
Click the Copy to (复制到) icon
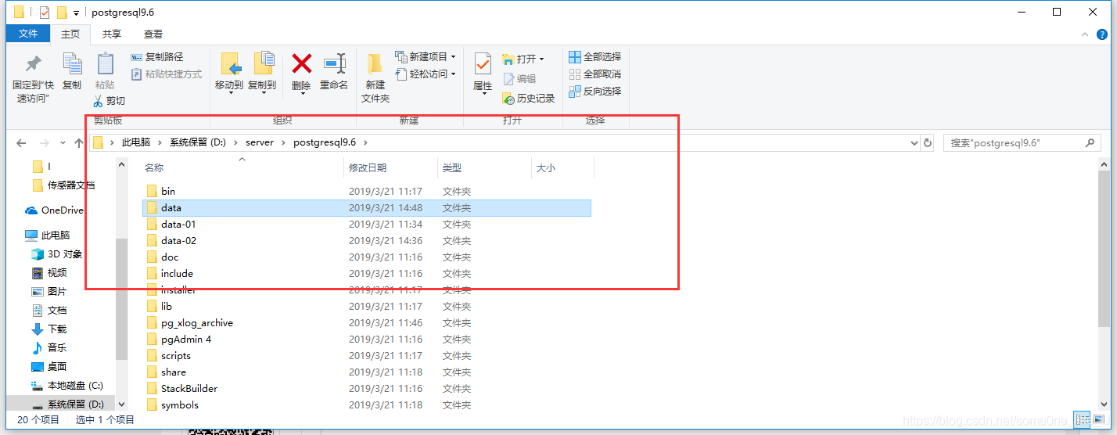(x=263, y=64)
